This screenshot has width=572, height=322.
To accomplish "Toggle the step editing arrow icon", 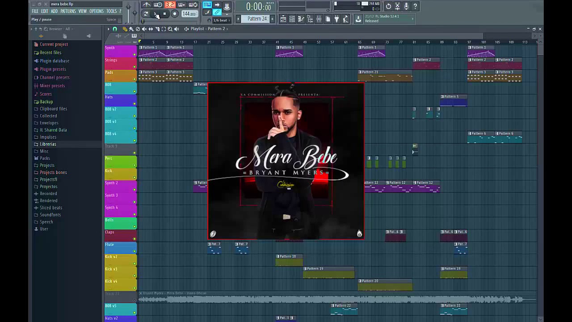I will click(217, 5).
